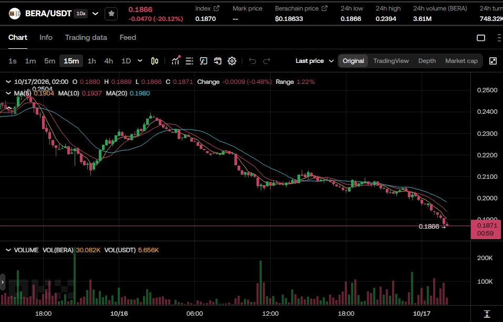Select the Original chart view
This screenshot has height=322, width=503.
(x=353, y=61)
